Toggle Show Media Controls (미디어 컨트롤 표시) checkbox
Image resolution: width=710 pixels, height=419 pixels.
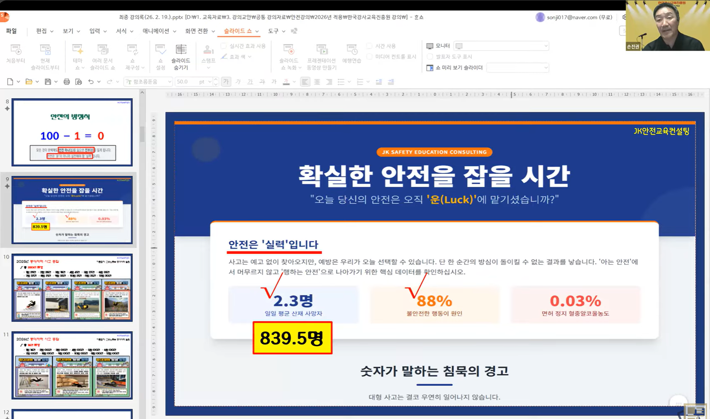pyautogui.click(x=369, y=57)
